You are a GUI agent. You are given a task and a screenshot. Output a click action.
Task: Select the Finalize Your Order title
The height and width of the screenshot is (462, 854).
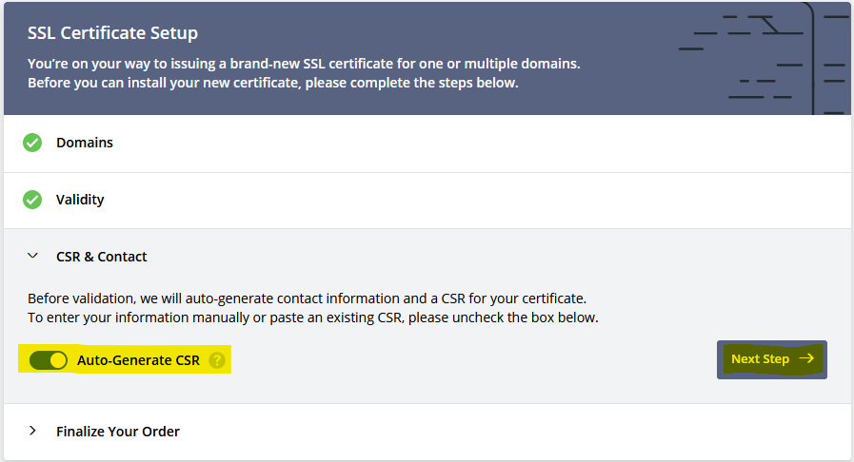click(x=118, y=432)
